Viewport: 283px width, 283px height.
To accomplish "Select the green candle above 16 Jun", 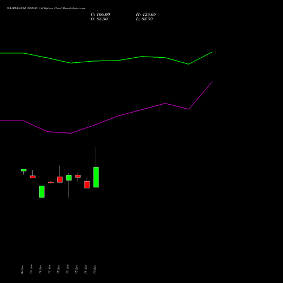I will click(69, 178).
